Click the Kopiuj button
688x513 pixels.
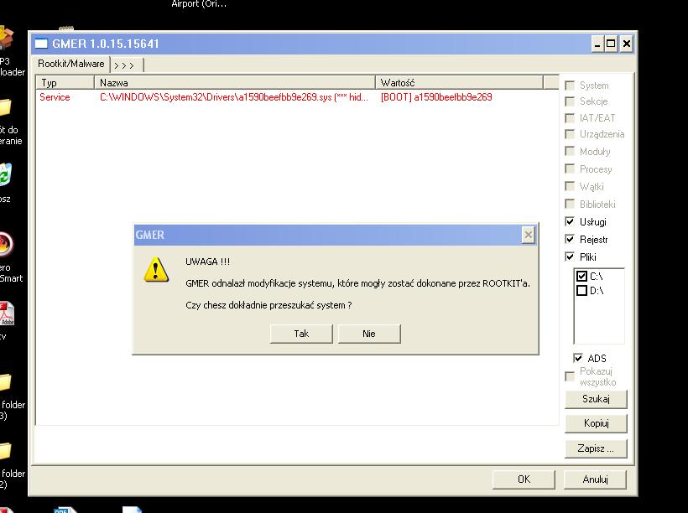(x=596, y=423)
